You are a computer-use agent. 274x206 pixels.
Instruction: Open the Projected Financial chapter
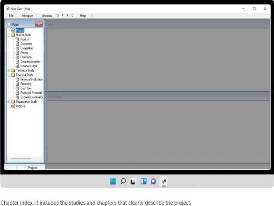click(31, 93)
